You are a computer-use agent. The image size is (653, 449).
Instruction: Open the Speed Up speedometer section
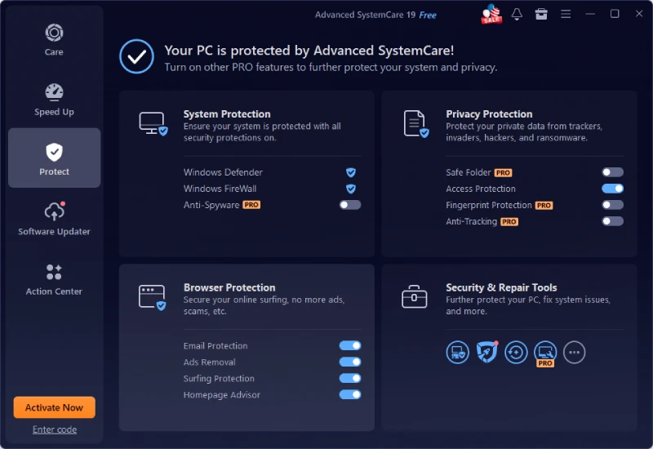(54, 92)
